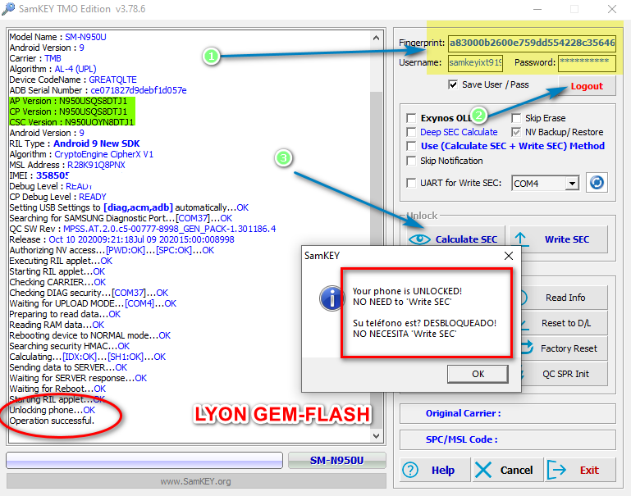Viewport: 631px width, 496px height.
Task: Click the 'ADB Serial Number' log line
Action: pyautogui.click(x=98, y=90)
